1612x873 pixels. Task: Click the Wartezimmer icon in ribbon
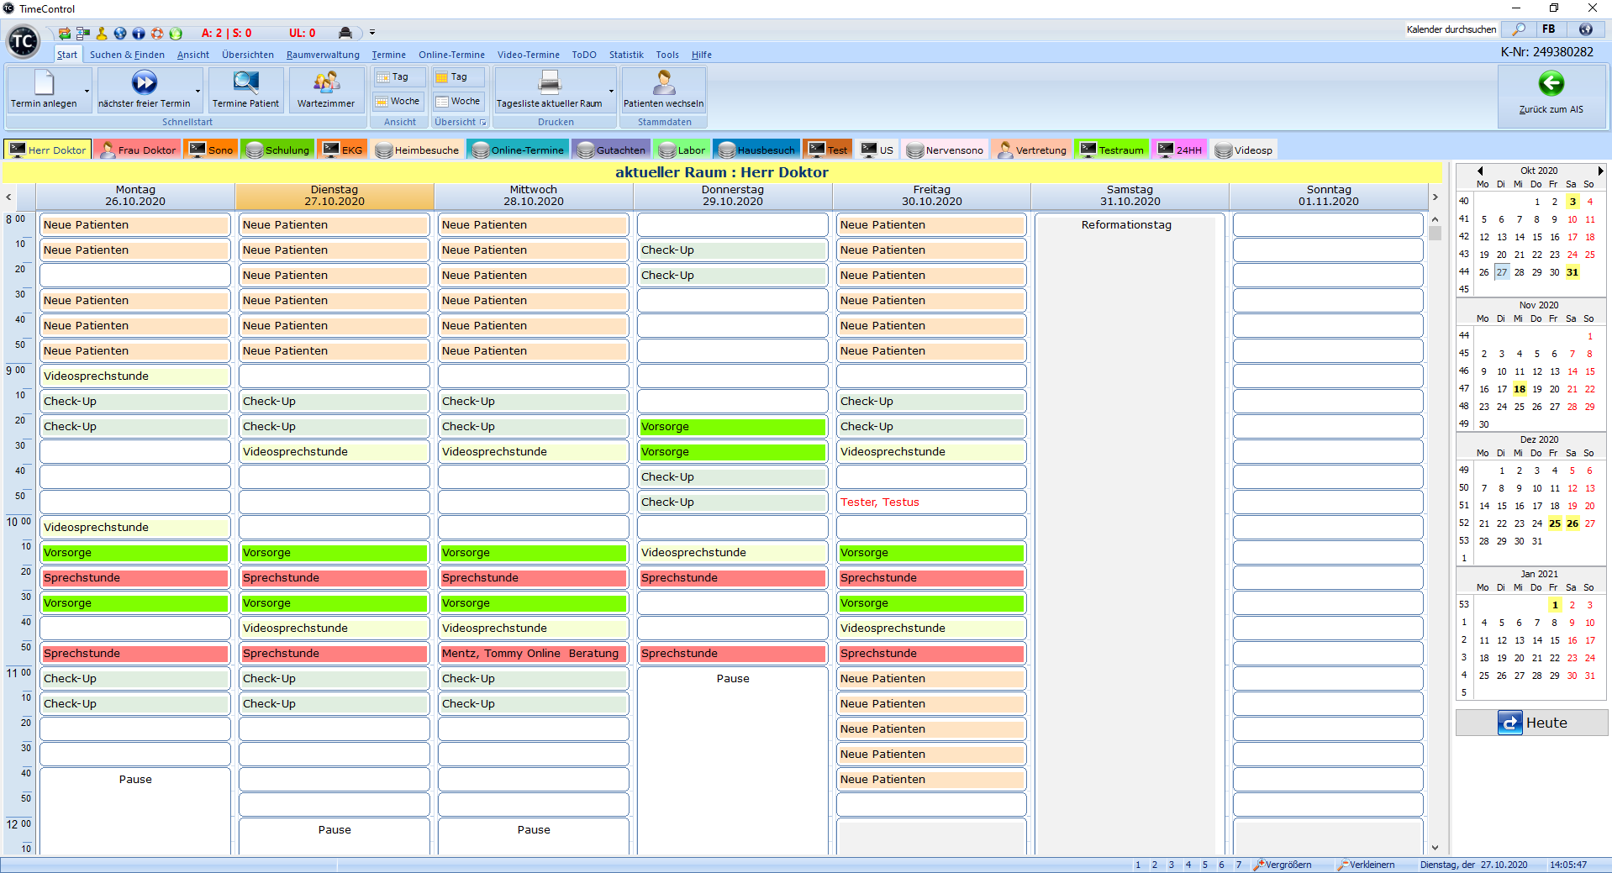[326, 83]
